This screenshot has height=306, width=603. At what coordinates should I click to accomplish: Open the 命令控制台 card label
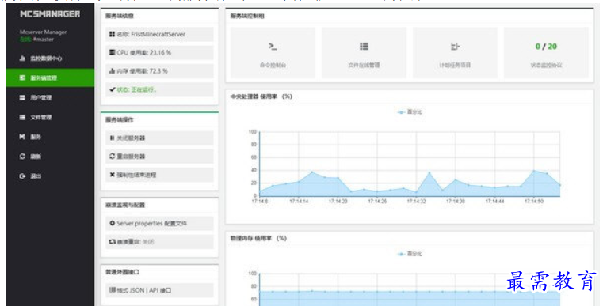(x=273, y=66)
